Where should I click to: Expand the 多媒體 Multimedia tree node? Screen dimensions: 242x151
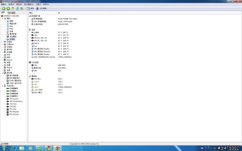pyautogui.click(x=2, y=52)
